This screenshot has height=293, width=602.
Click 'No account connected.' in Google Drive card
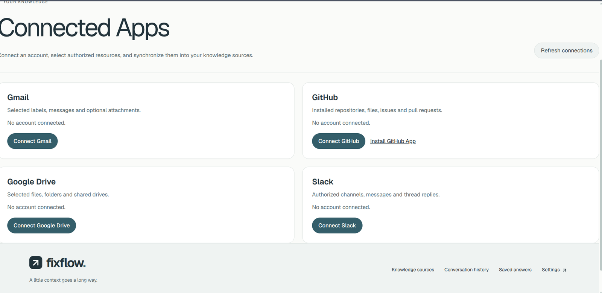coord(36,207)
